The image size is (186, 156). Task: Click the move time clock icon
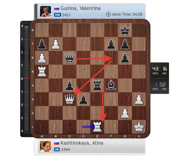tap(108, 14)
